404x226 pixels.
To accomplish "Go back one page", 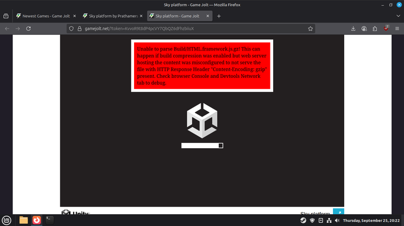I will point(7,28).
